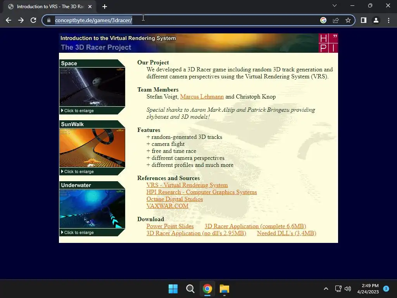Click the Chrome taskbar icon

(x=207, y=289)
